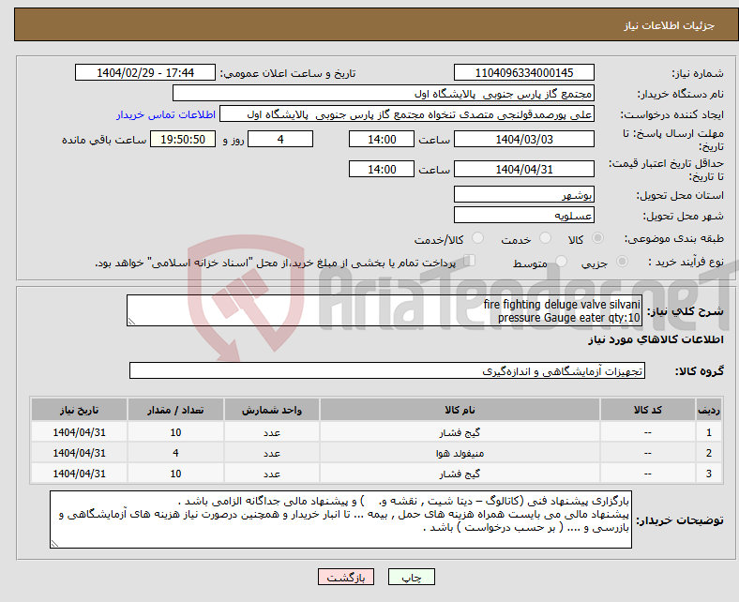Click the unit عدد in row 2

tap(272, 453)
